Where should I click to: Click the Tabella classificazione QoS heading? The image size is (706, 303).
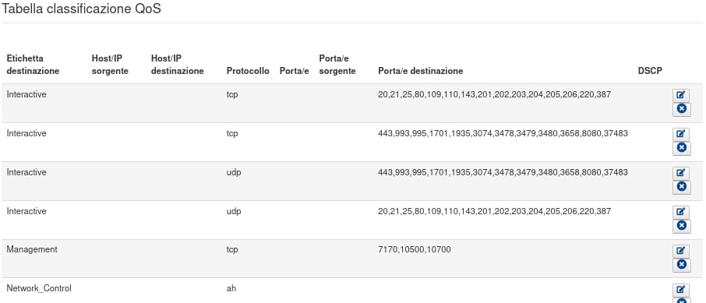pos(81,9)
